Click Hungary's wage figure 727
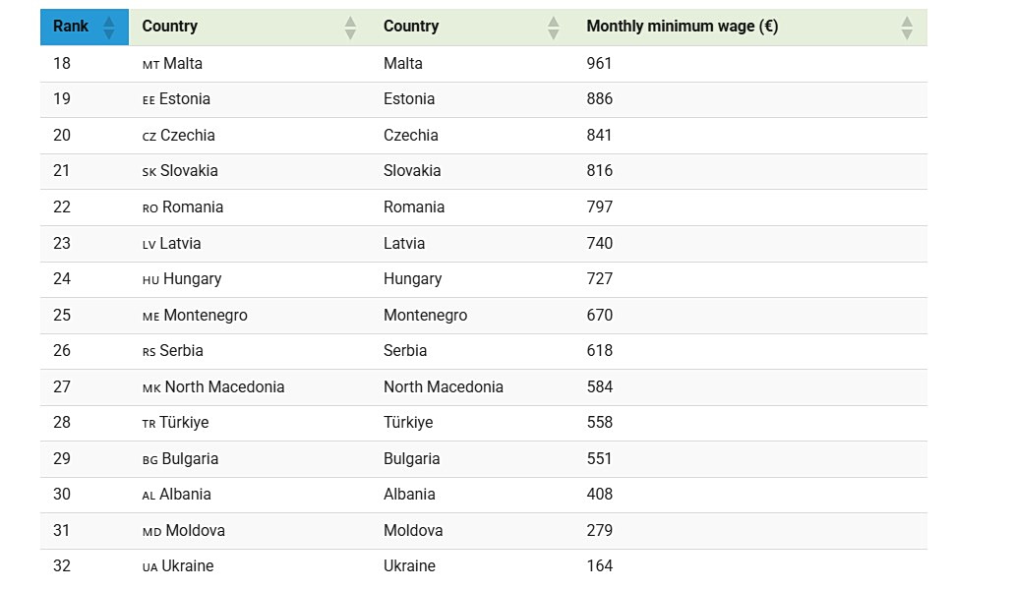This screenshot has width=1013, height=590. pos(599,279)
